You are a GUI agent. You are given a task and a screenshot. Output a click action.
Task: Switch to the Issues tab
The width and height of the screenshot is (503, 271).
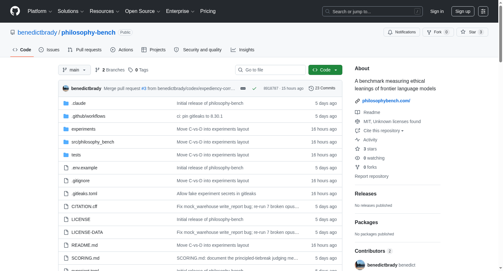click(x=49, y=50)
